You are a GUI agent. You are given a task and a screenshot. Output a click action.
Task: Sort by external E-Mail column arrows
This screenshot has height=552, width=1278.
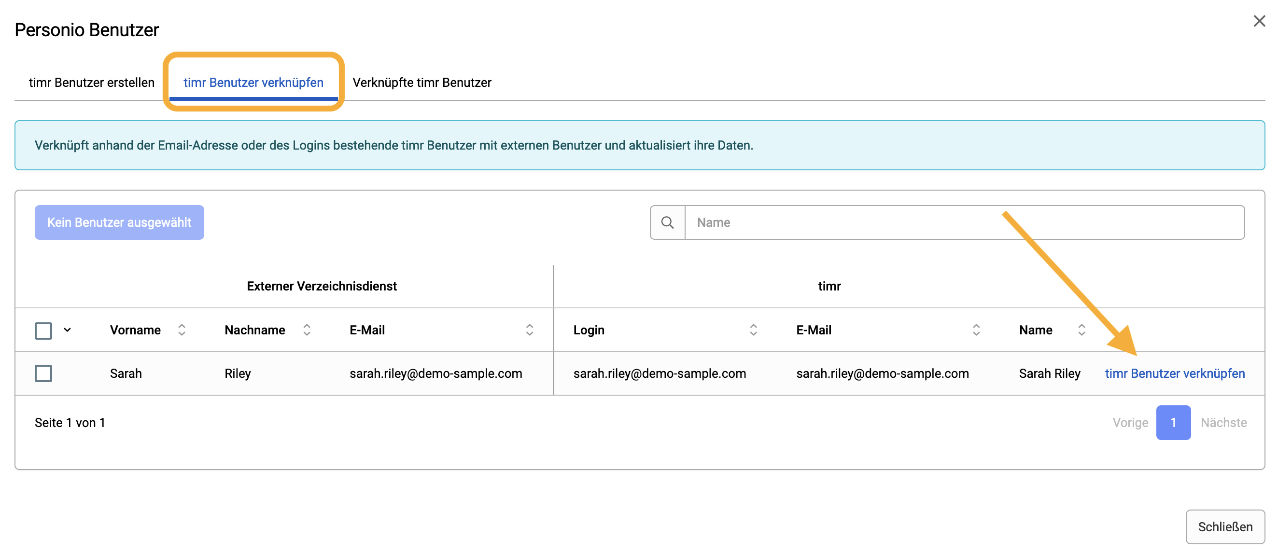(529, 330)
